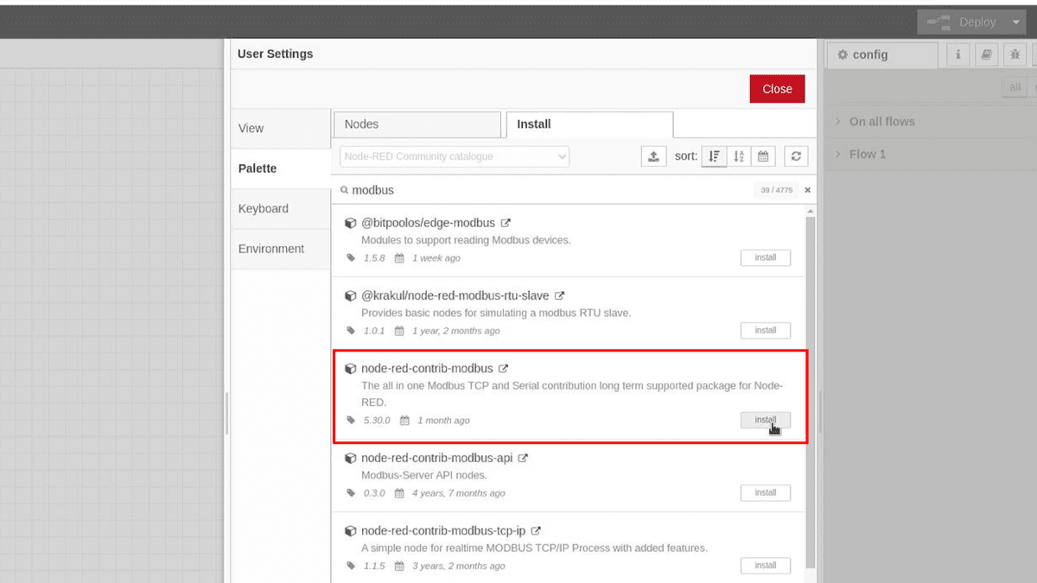
Task: Install the node-red-contrib-modbus-api module
Action: 765,492
